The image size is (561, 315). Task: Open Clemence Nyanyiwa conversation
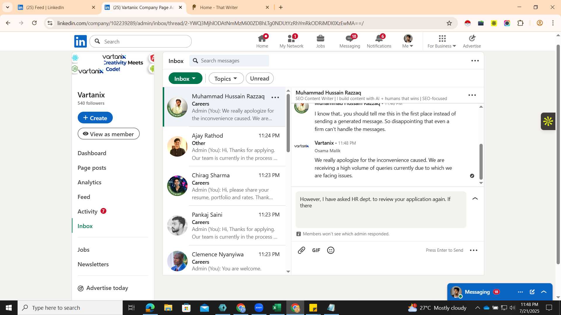pos(224,260)
